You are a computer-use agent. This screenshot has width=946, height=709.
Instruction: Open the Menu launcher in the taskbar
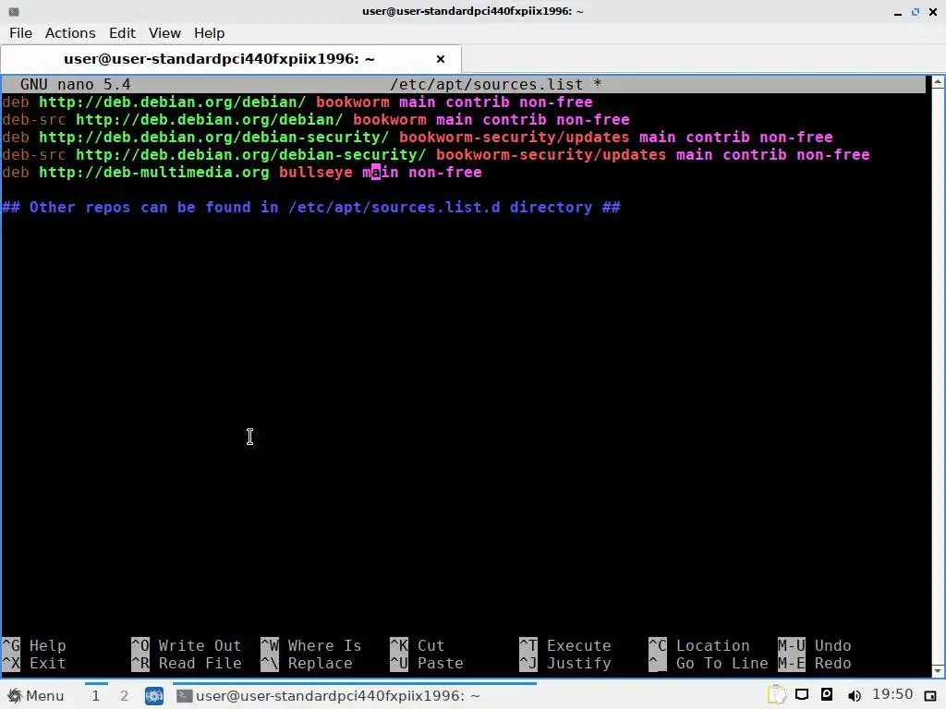tap(36, 696)
